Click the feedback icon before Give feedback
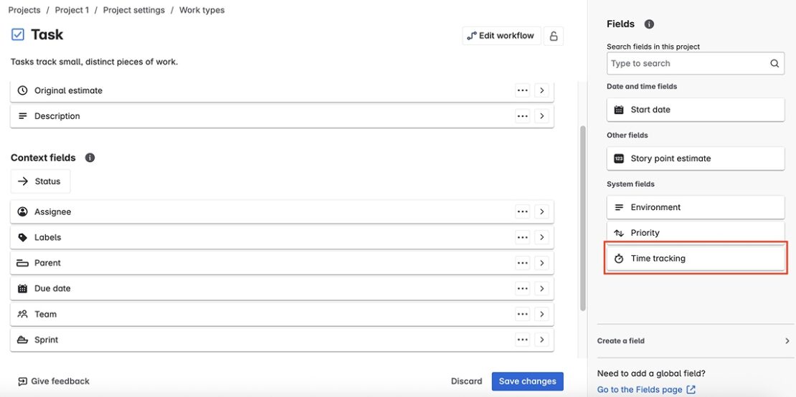 click(x=22, y=381)
